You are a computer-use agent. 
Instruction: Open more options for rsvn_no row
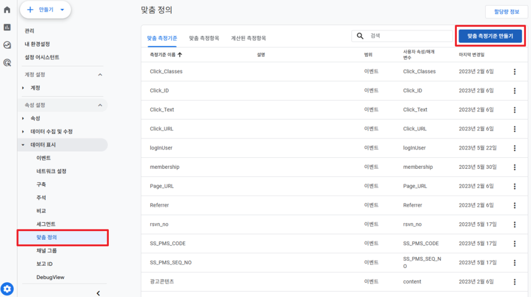tap(515, 224)
